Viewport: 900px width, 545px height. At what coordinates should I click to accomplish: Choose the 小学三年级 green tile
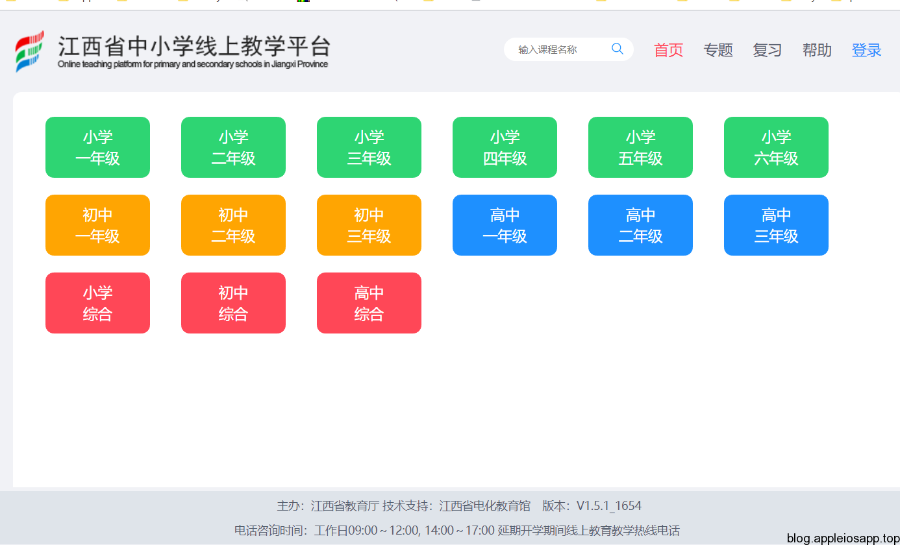tap(369, 147)
